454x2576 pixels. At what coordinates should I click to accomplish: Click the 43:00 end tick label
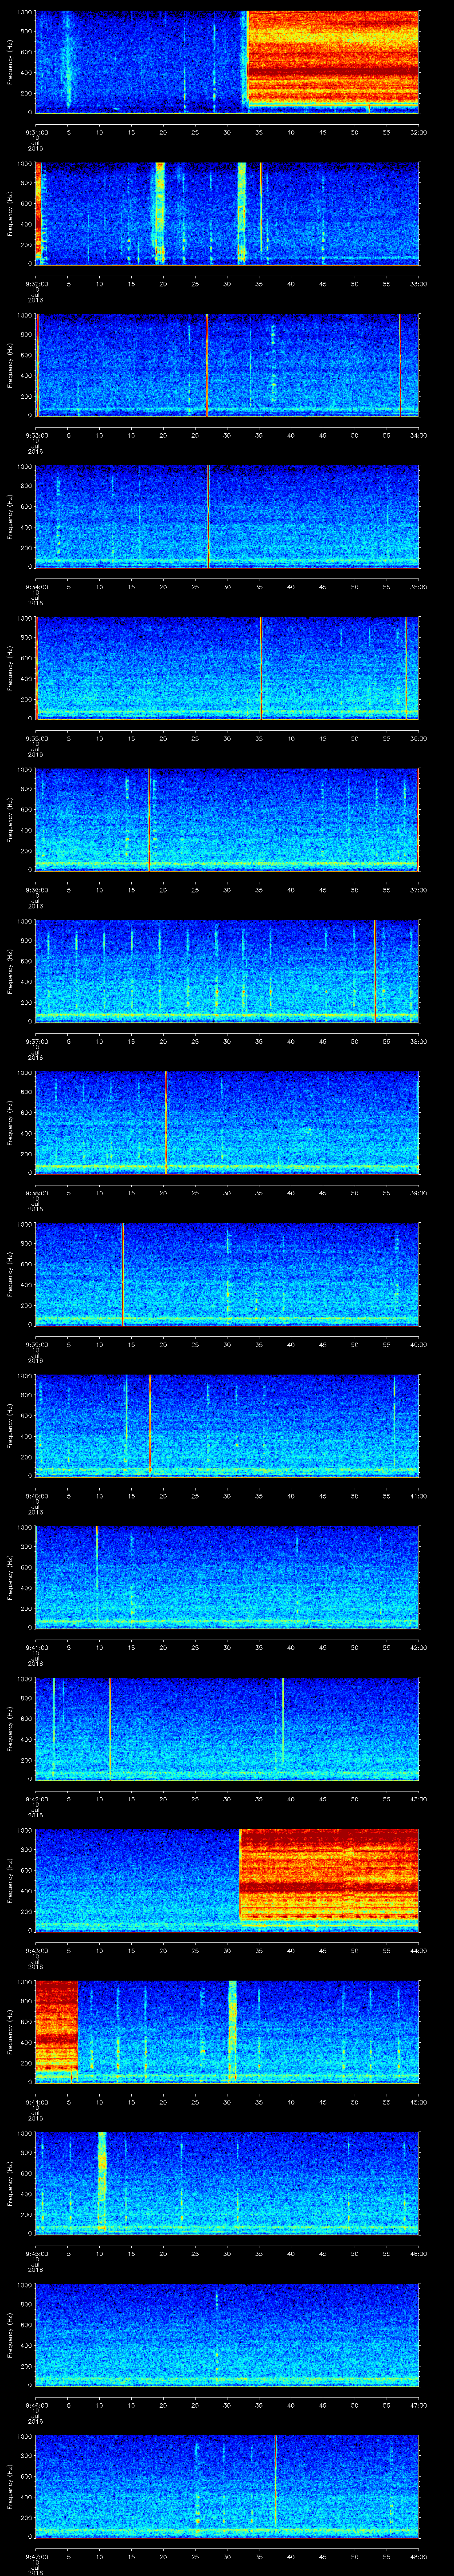[418, 1799]
